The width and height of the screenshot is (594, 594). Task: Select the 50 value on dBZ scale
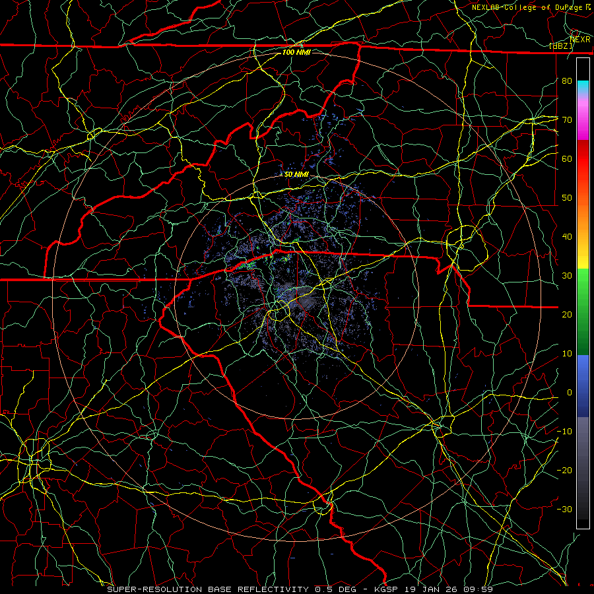tap(567, 198)
